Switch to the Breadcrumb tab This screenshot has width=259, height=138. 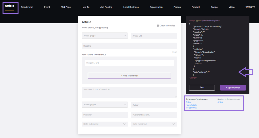click(27, 7)
